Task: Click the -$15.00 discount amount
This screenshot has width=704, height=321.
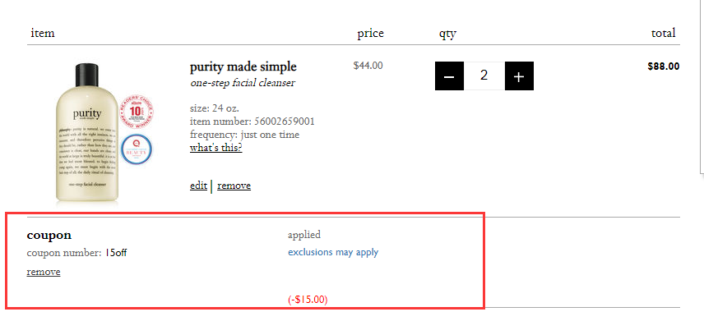Action: point(308,300)
